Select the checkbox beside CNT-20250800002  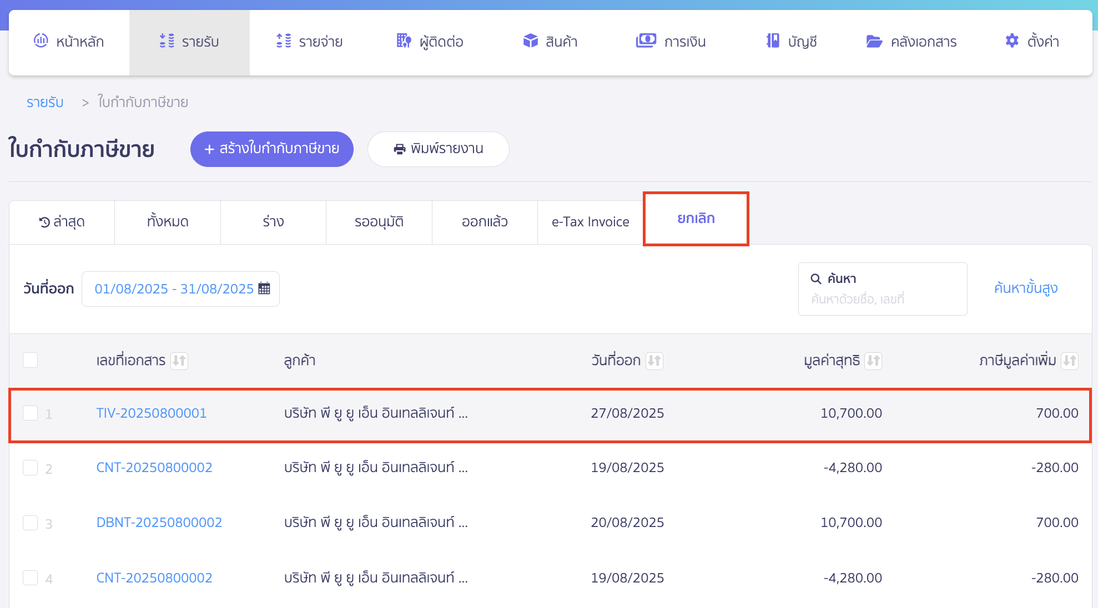pyautogui.click(x=31, y=468)
